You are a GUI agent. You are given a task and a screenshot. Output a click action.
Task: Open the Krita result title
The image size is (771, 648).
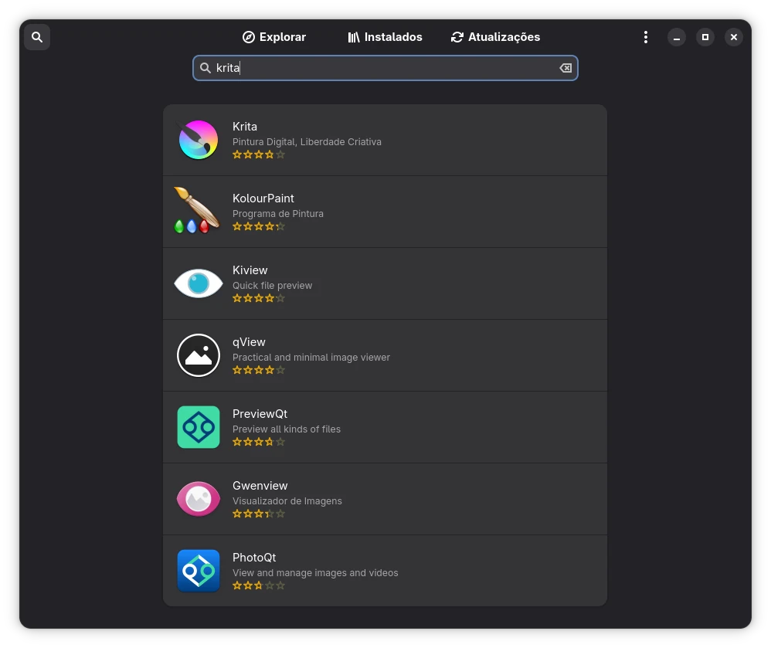245,127
